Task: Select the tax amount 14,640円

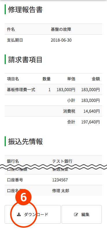Action: (92, 111)
